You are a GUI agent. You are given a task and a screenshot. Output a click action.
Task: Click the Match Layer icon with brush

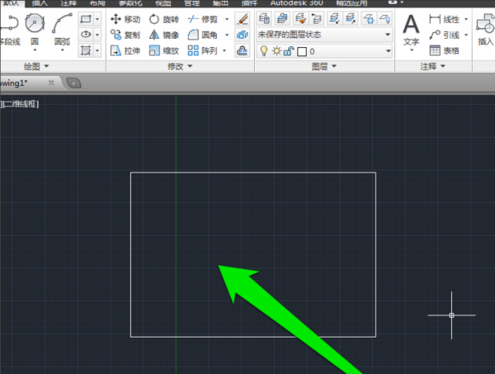(300, 19)
